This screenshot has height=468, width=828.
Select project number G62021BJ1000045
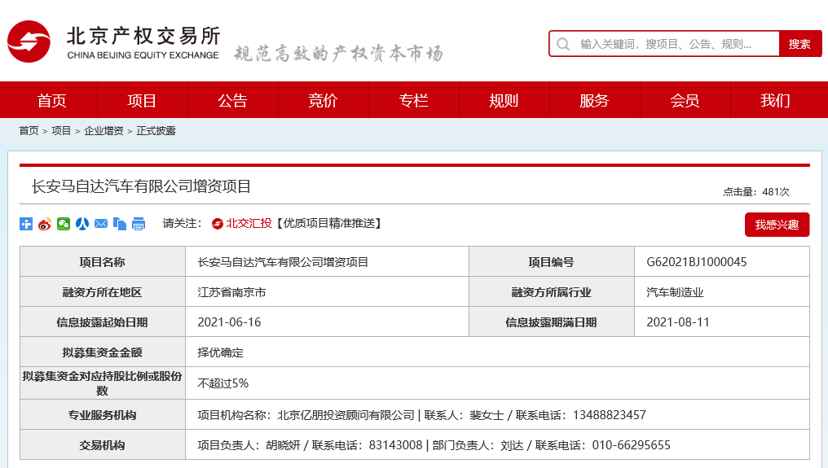[x=697, y=262]
